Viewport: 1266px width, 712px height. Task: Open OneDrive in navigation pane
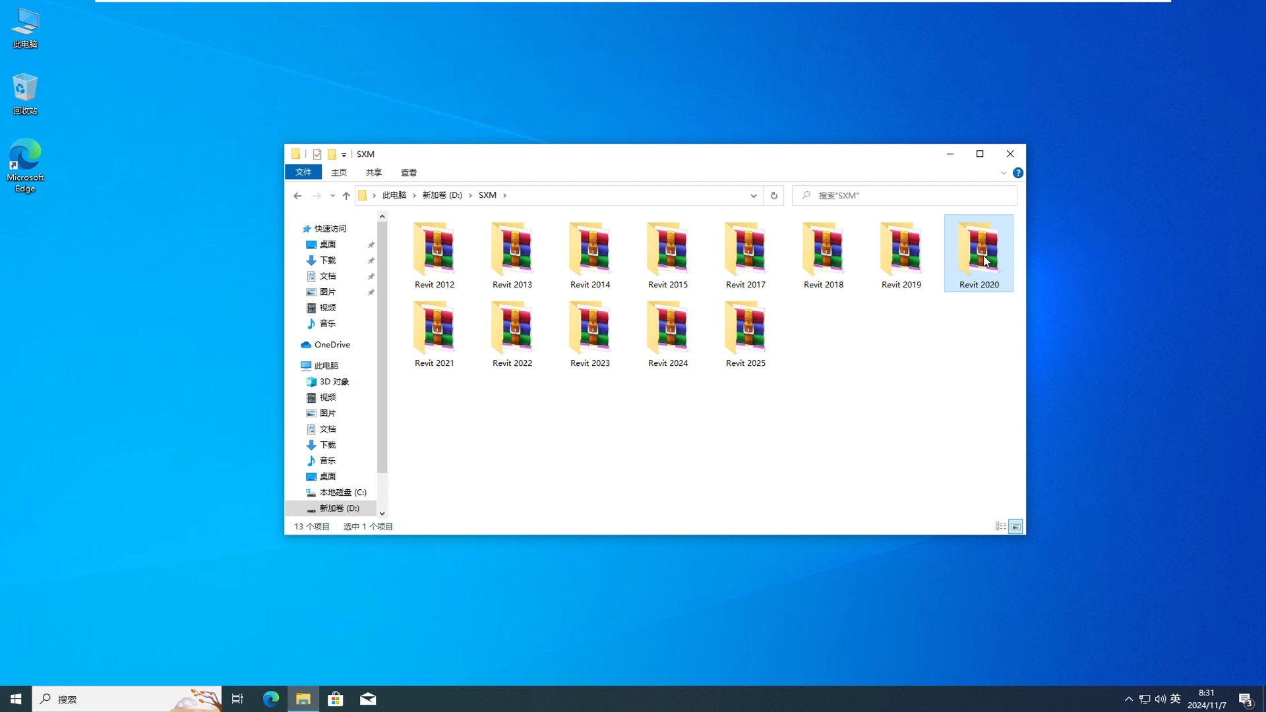[331, 345]
